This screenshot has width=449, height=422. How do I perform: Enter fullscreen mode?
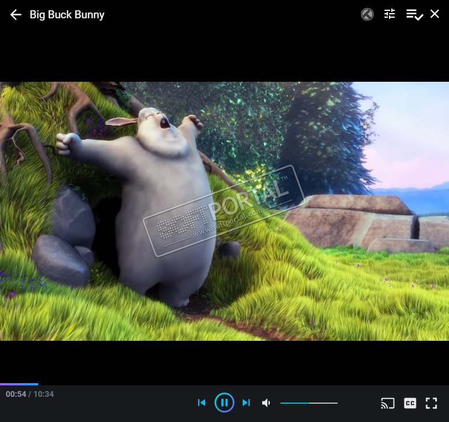[431, 403]
